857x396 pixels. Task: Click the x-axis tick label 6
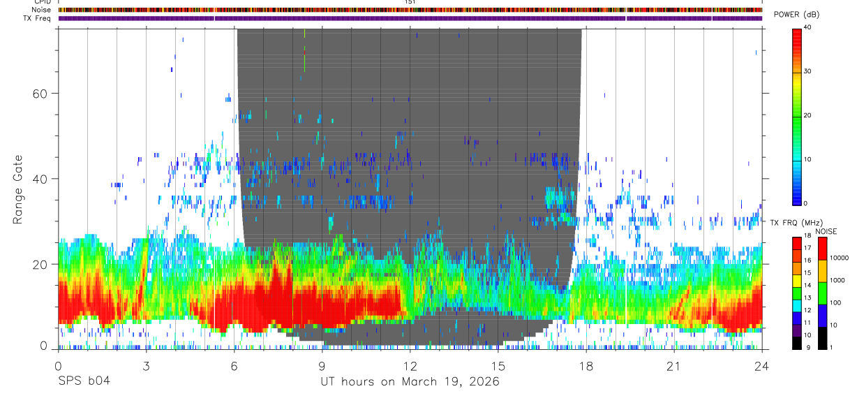click(234, 365)
